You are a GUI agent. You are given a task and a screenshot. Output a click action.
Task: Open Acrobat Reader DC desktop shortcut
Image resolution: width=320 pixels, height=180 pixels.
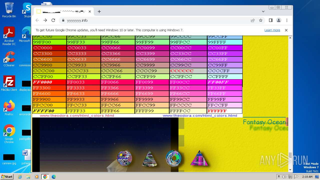(x=9, y=36)
